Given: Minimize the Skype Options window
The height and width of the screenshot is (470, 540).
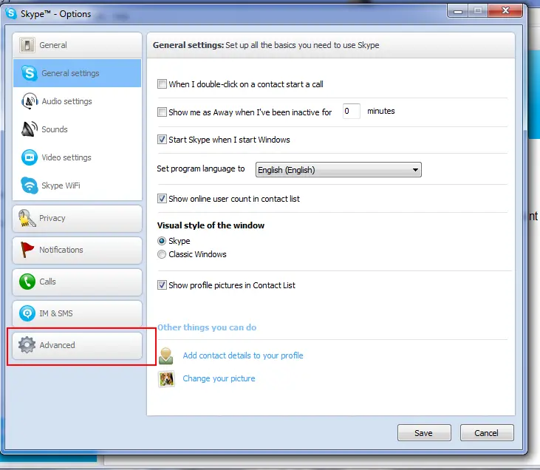Looking at the screenshot, I should click(458, 11).
